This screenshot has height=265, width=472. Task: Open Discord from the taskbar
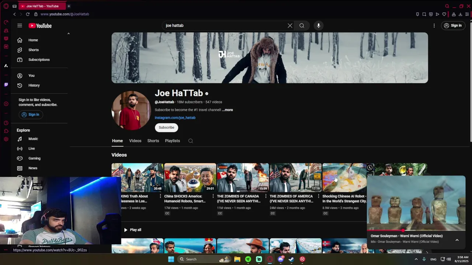tap(281, 259)
